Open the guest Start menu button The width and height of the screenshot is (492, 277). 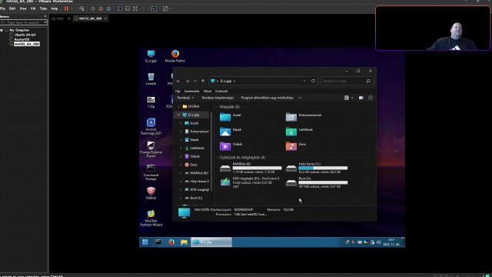coord(145,242)
